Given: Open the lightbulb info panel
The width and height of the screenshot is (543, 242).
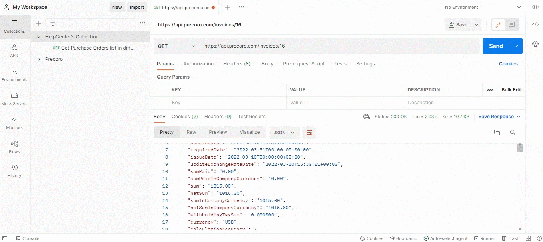Looking at the screenshot, I should click(x=535, y=44).
